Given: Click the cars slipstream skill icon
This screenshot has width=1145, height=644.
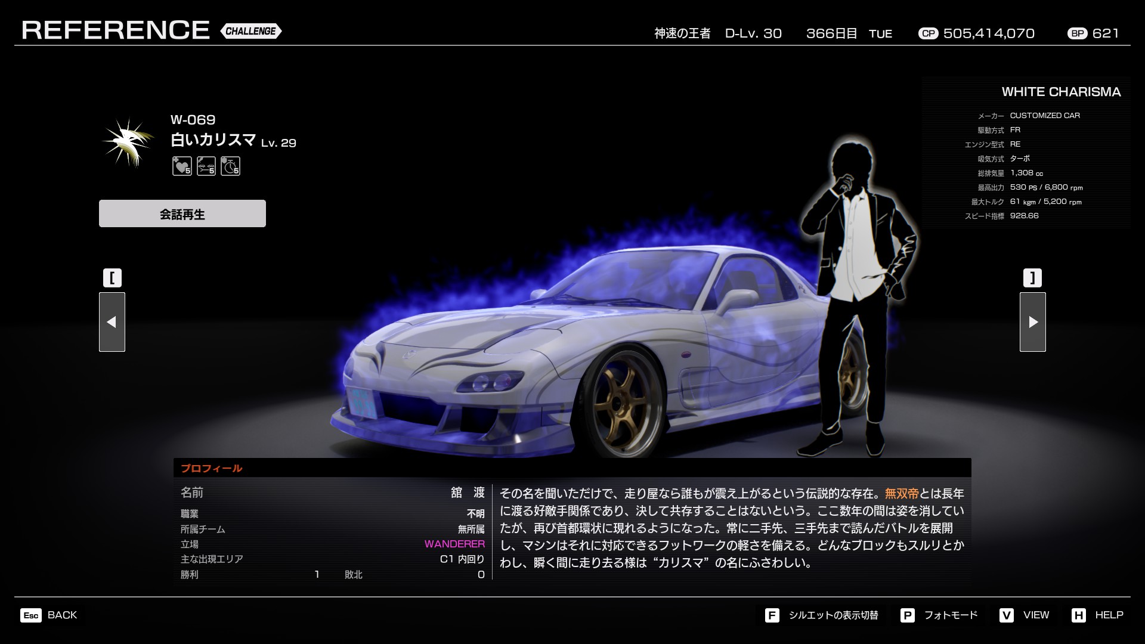Looking at the screenshot, I should (x=206, y=166).
